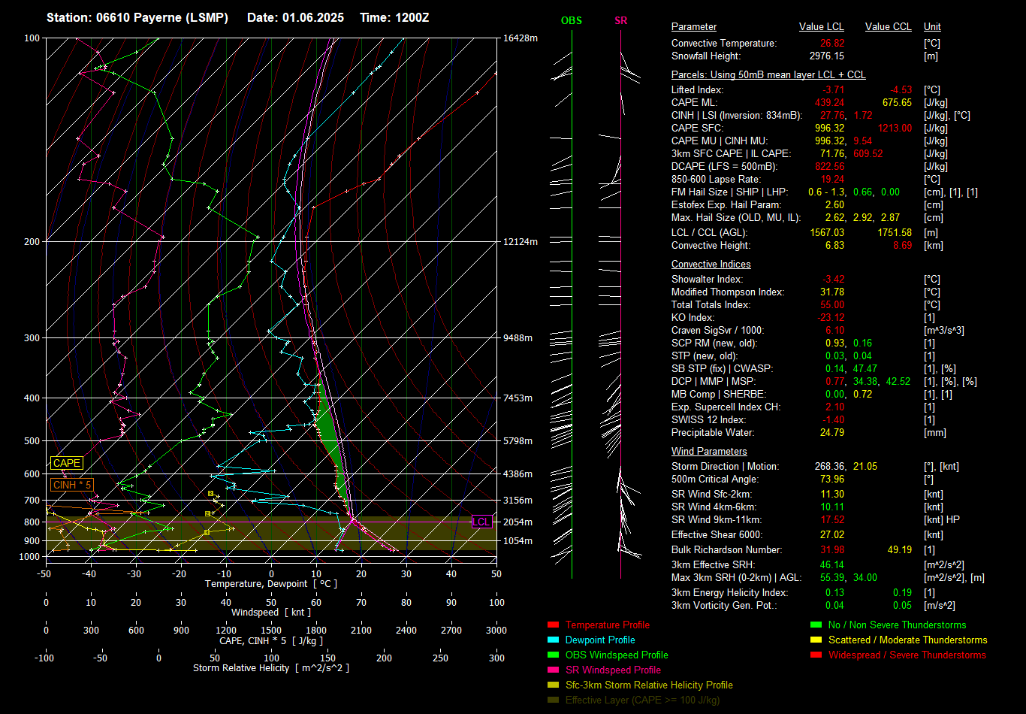Image resolution: width=1026 pixels, height=714 pixels.
Task: Click the Station: 06610 Payerne (LSMP) title
Action: click(137, 17)
